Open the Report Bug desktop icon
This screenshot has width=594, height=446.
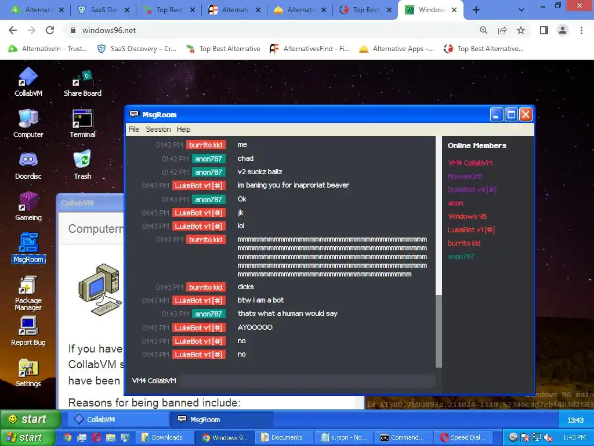pyautogui.click(x=28, y=331)
